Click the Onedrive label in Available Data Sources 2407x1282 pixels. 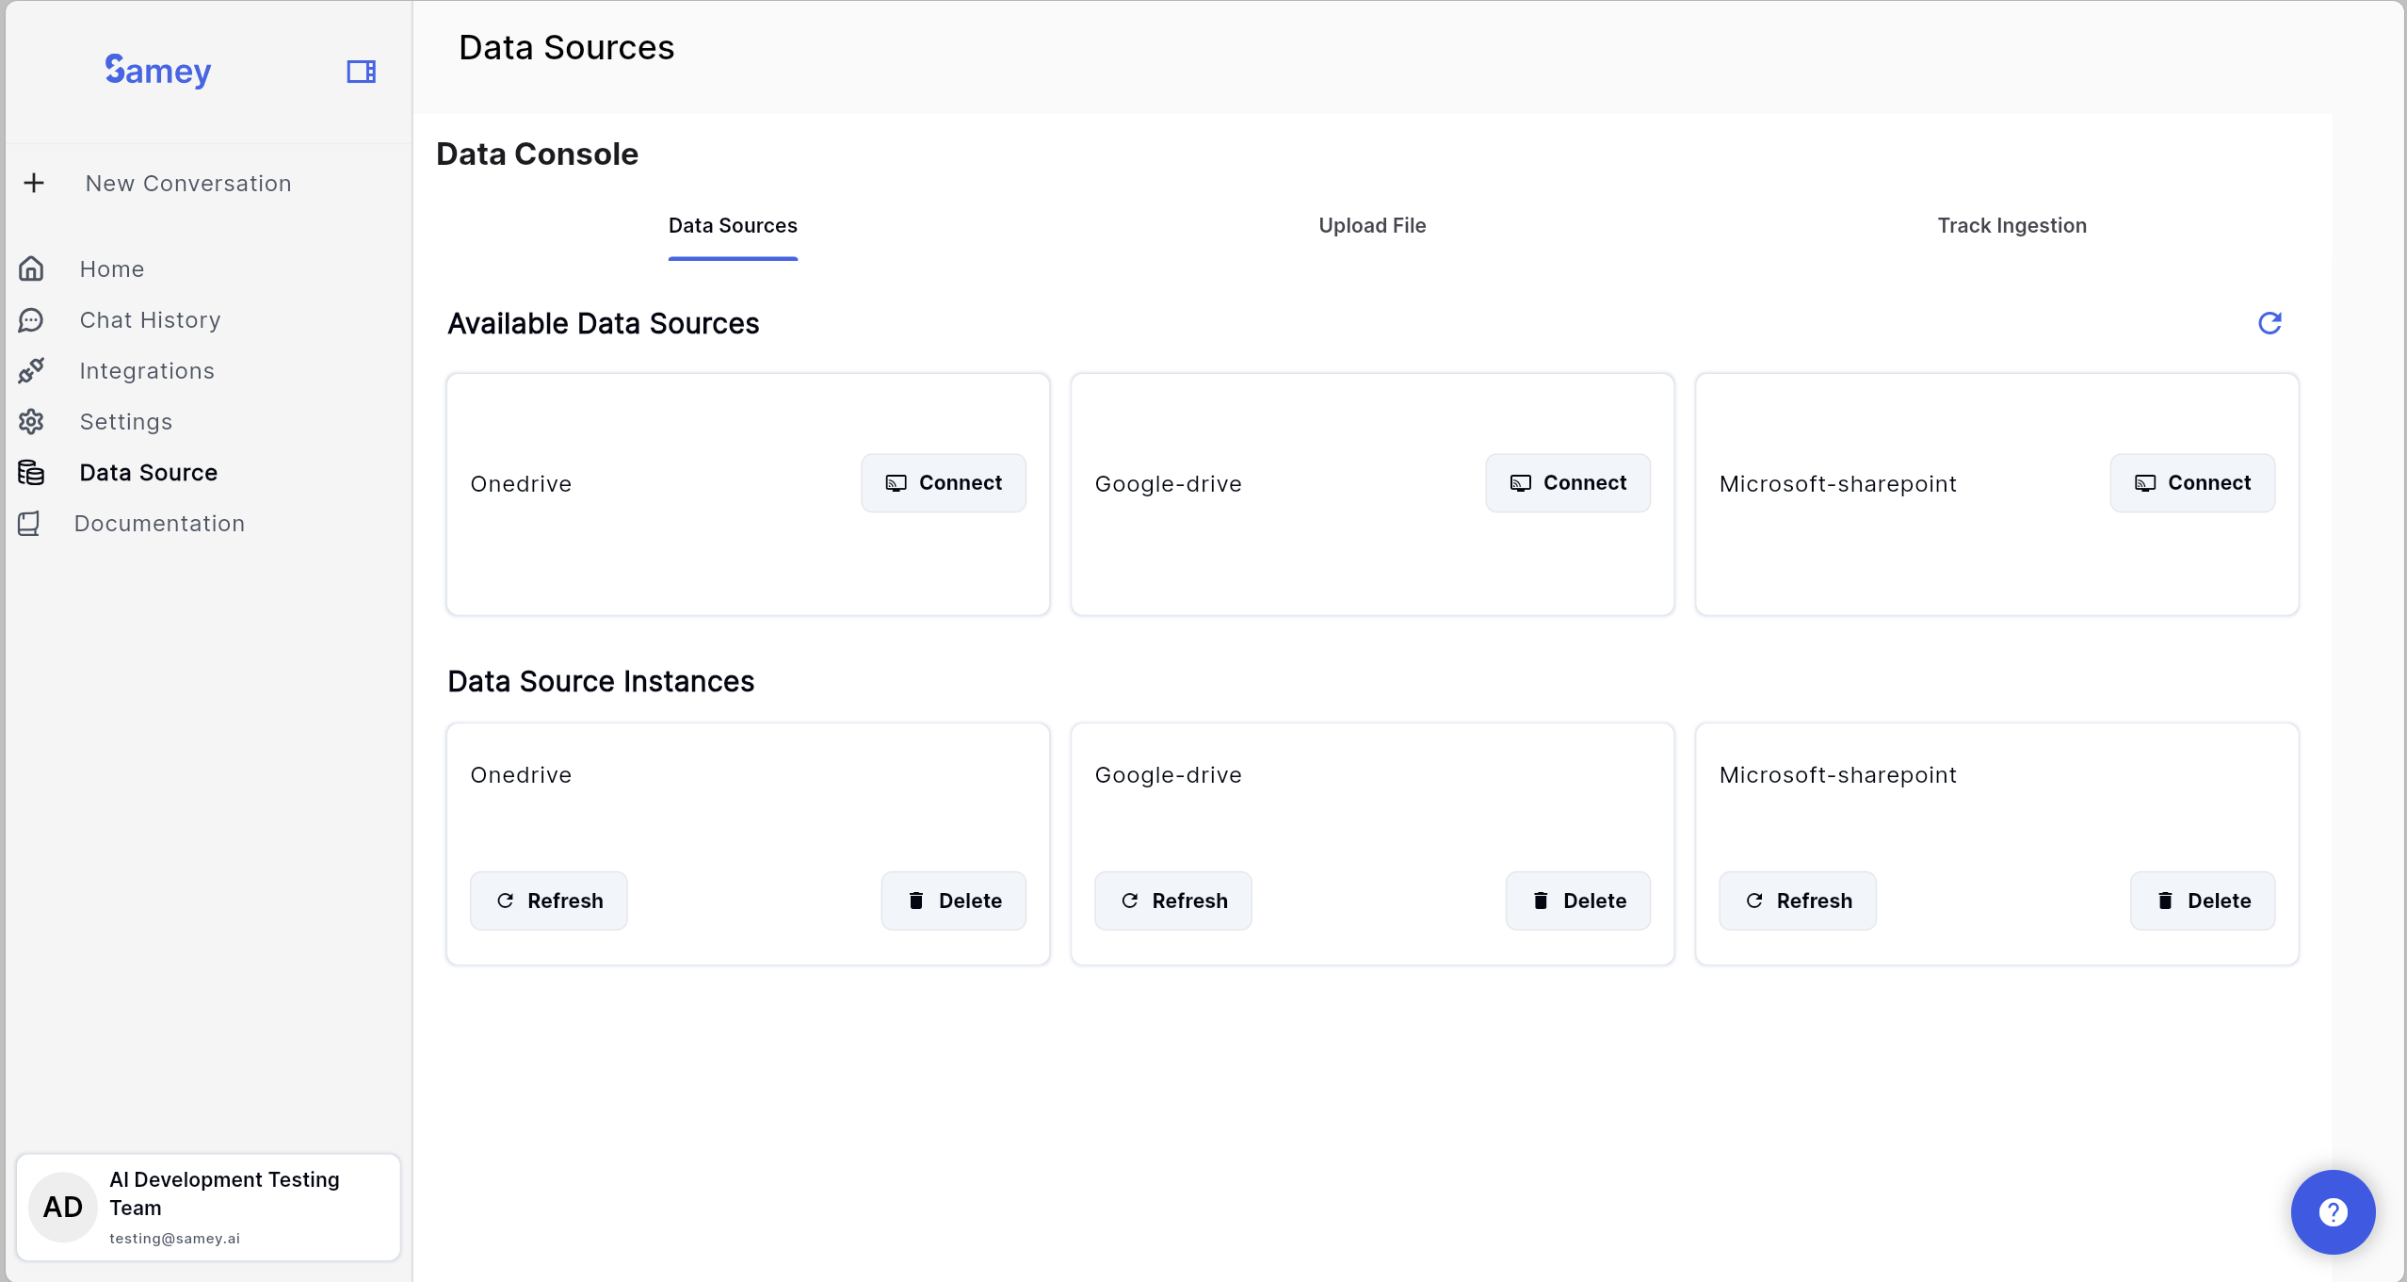521,484
